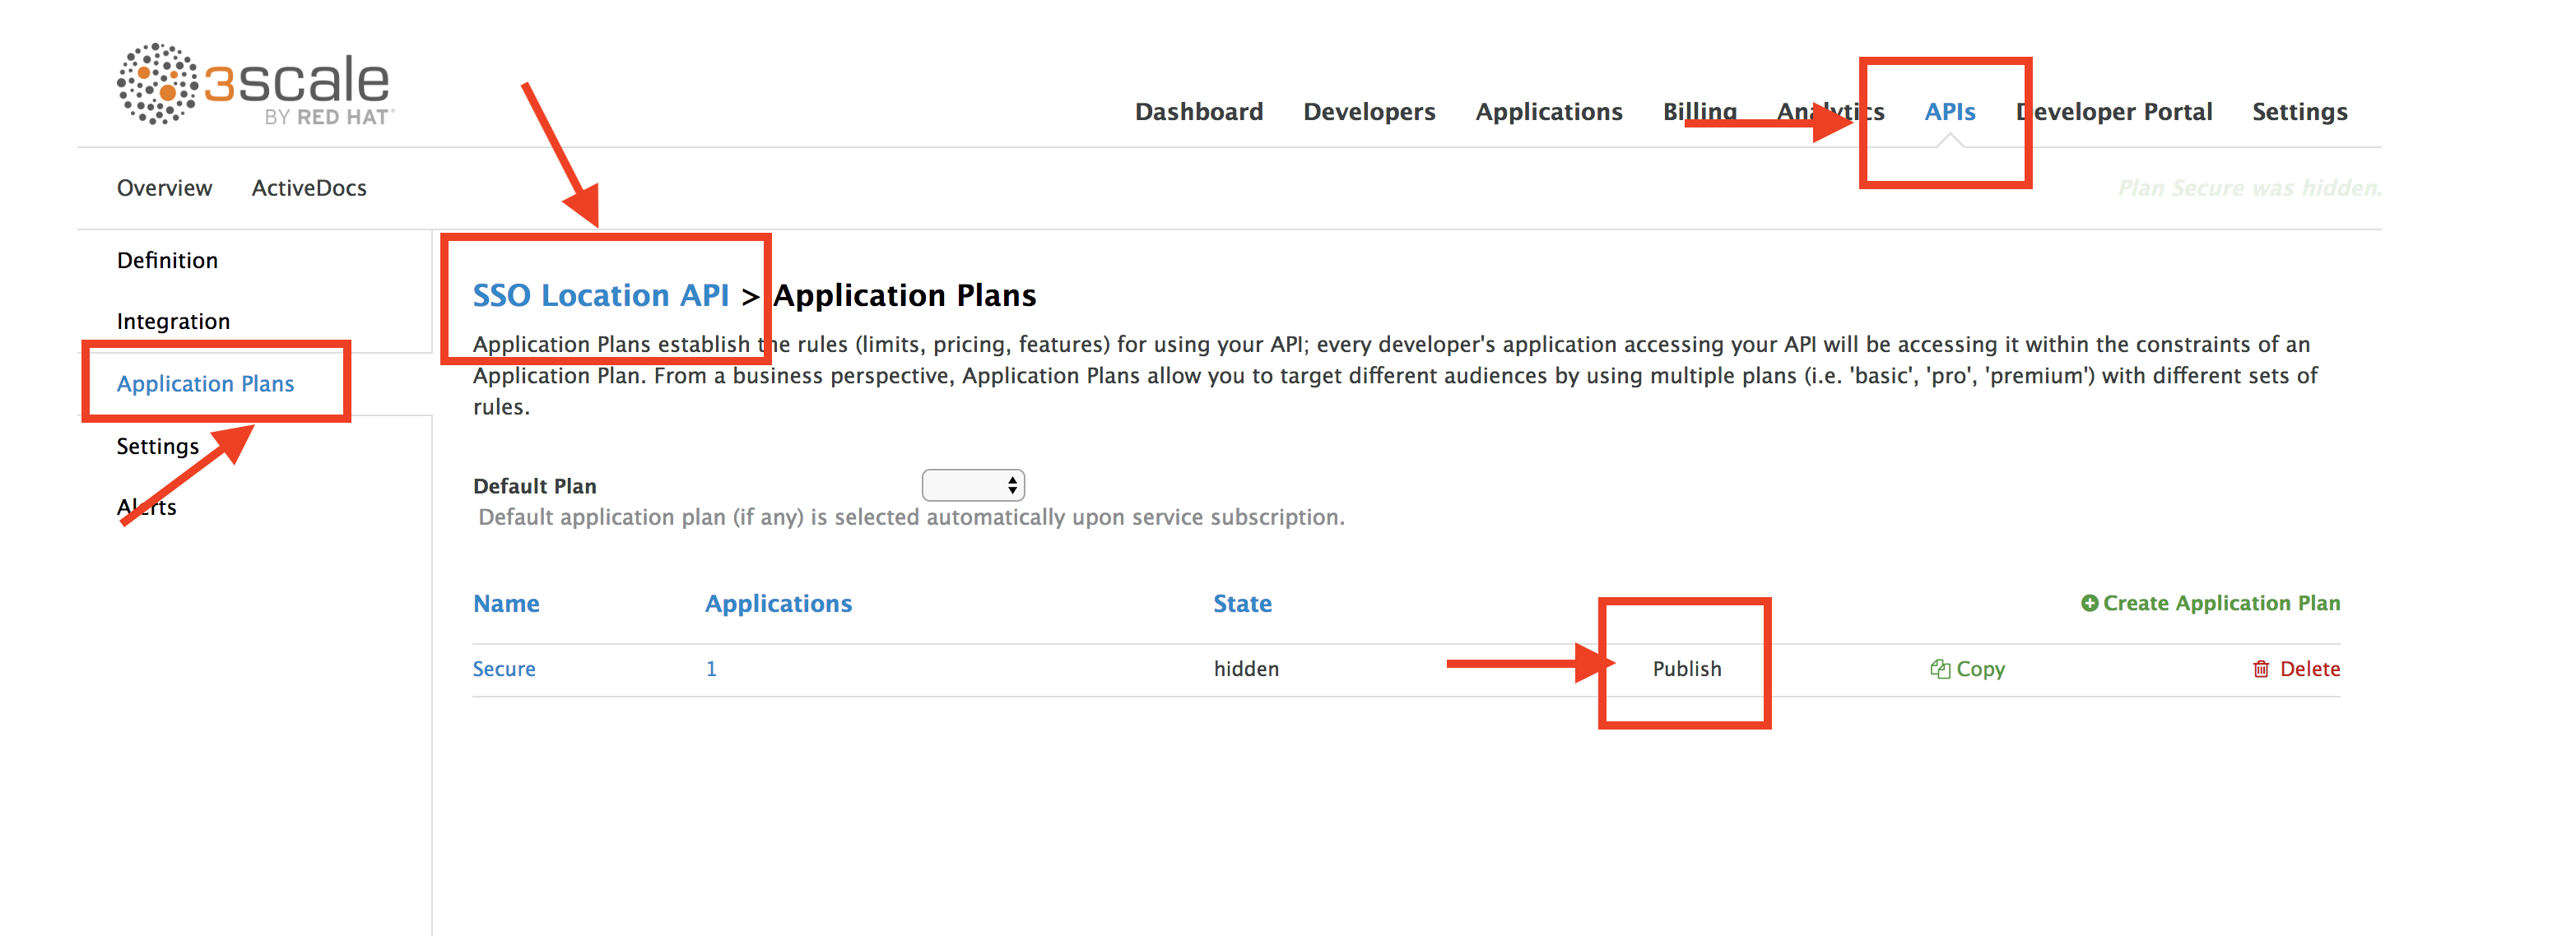This screenshot has height=936, width=2576.
Task: Switch to the Billing section
Action: (1700, 112)
